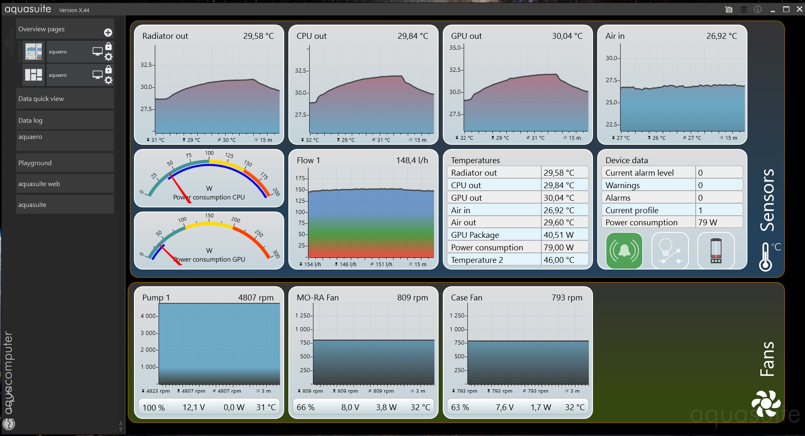Click the green alarm bell button
Image resolution: width=805 pixels, height=436 pixels.
624,251
